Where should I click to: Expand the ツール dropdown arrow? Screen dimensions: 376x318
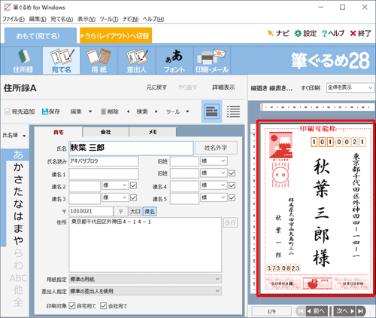(x=187, y=112)
